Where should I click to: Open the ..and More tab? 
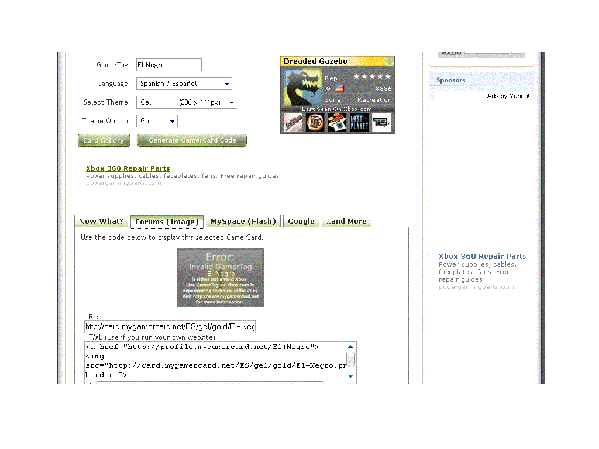(346, 222)
